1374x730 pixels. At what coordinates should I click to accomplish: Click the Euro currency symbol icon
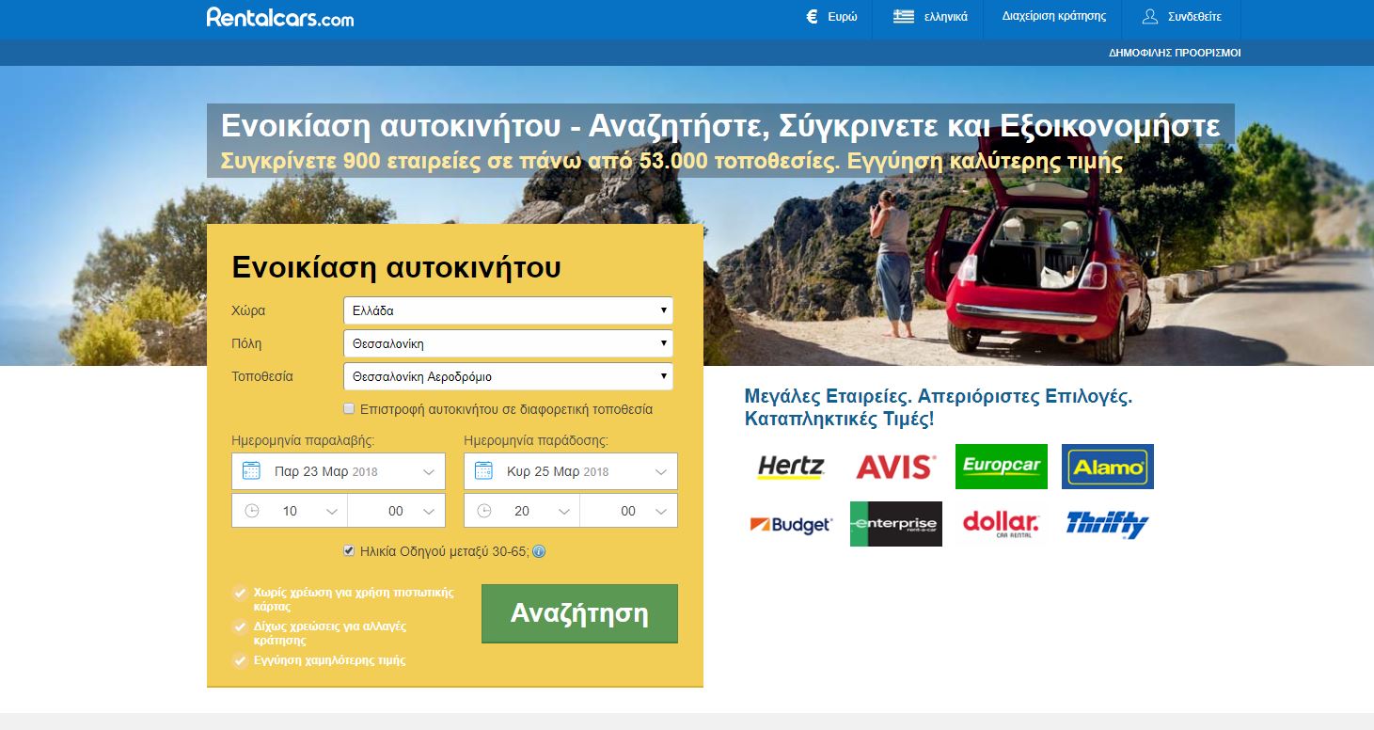(812, 17)
